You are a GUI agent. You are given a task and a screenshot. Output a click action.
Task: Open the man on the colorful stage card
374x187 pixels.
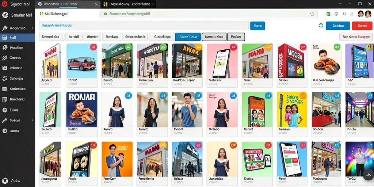(x=360, y=164)
